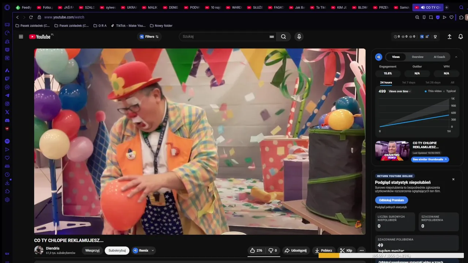Reload the page with the refresh icon

point(31,17)
